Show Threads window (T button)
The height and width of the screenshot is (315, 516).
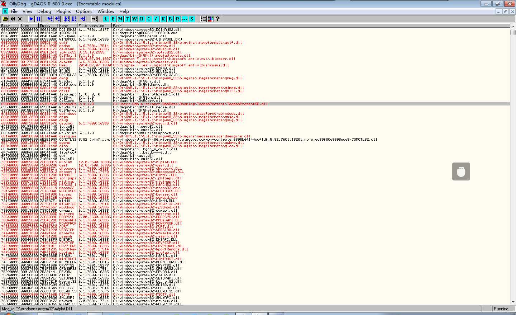click(x=127, y=19)
